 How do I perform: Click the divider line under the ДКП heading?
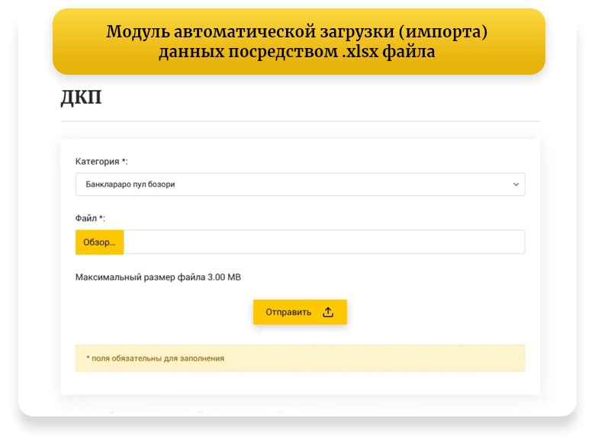click(300, 121)
